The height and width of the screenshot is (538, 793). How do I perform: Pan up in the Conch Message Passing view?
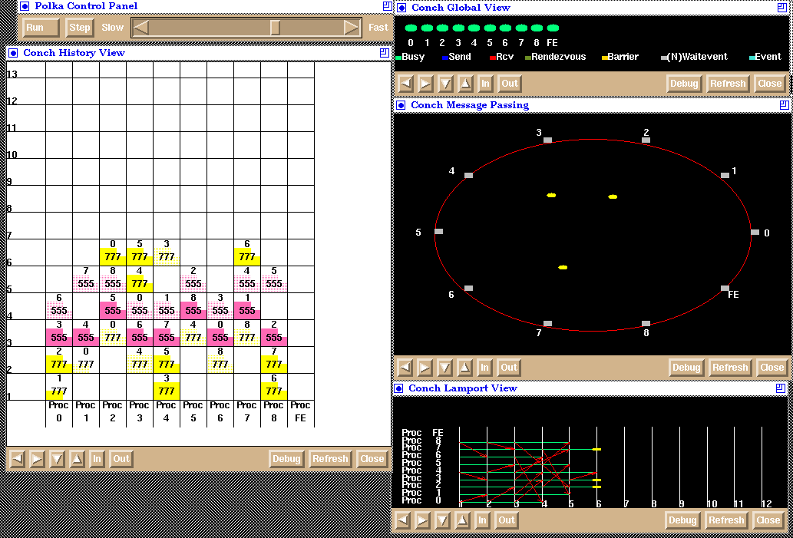464,368
